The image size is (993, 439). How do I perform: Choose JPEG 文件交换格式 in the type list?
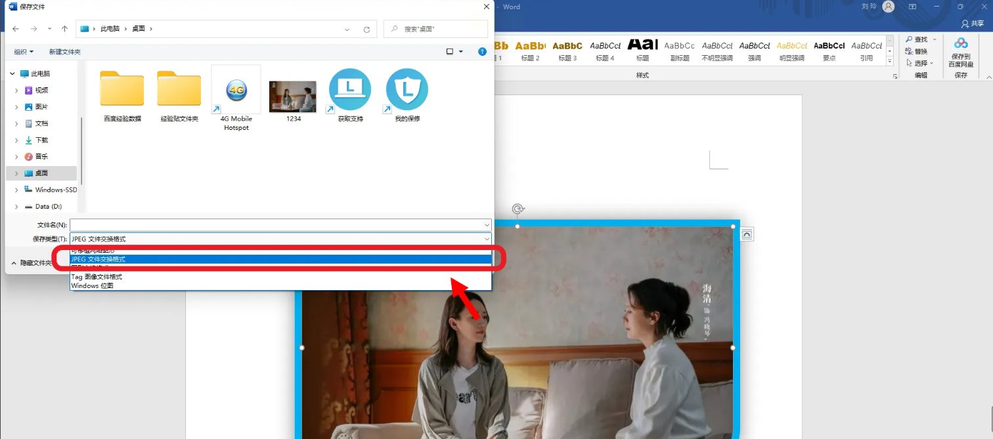click(x=280, y=259)
